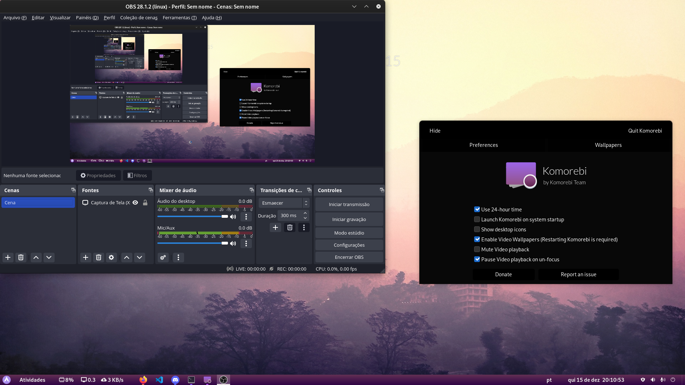Switch to Preferences tab in Komorebi
Screen dimensions: 685x385
[483, 145]
